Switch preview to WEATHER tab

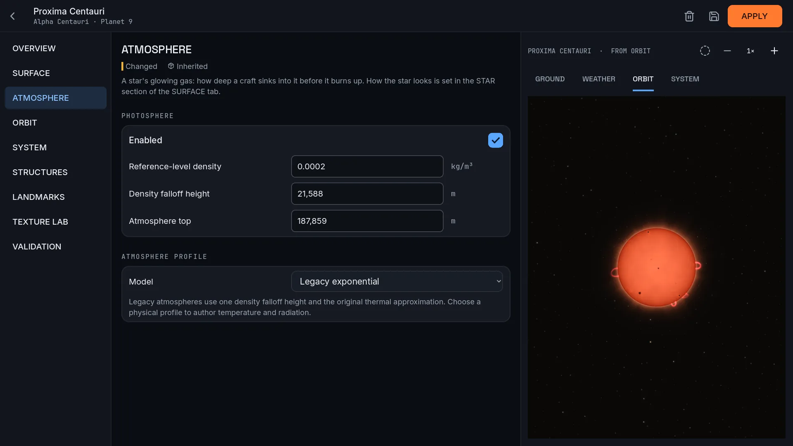point(598,79)
